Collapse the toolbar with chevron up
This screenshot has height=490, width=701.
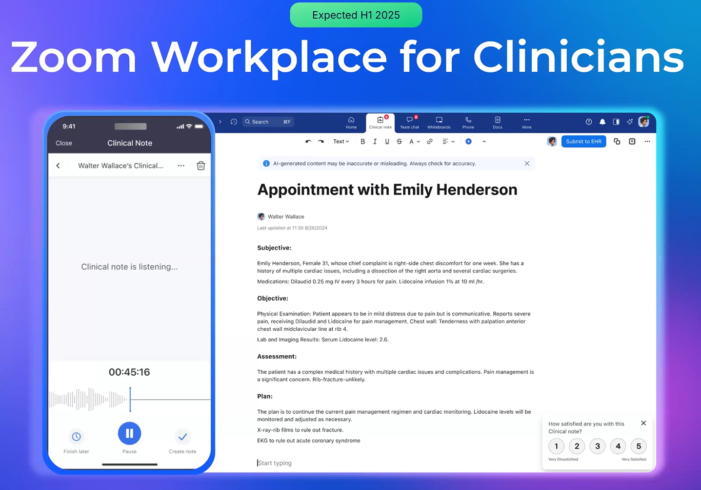(484, 142)
